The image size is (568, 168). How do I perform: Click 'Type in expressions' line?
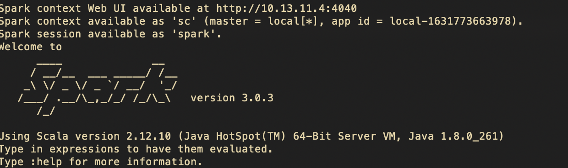pos(136,149)
